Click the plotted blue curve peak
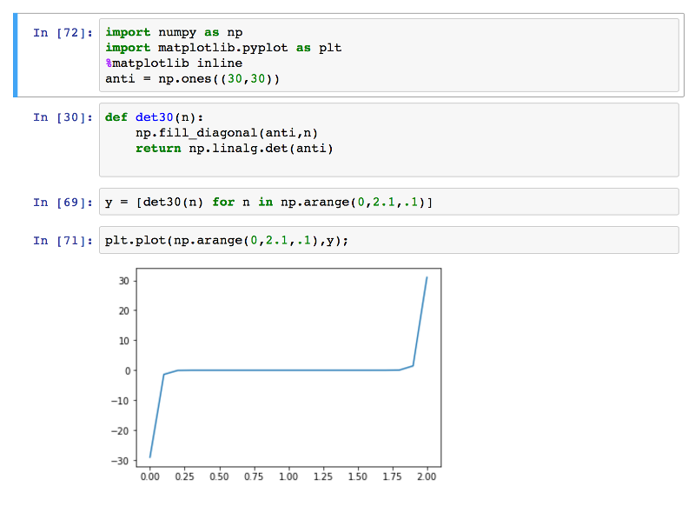Viewport: 695px width, 506px height. point(427,278)
